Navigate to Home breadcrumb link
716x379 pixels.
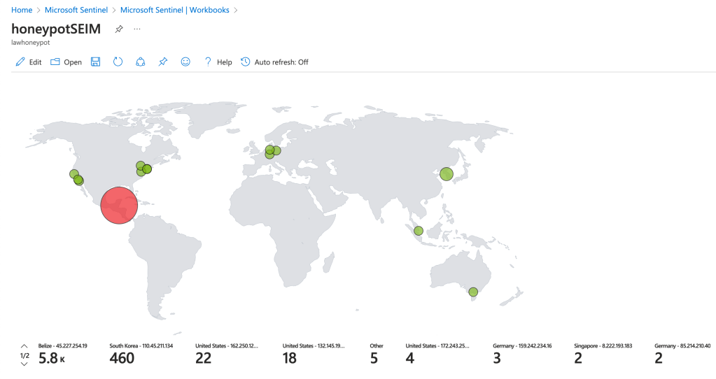pos(22,10)
